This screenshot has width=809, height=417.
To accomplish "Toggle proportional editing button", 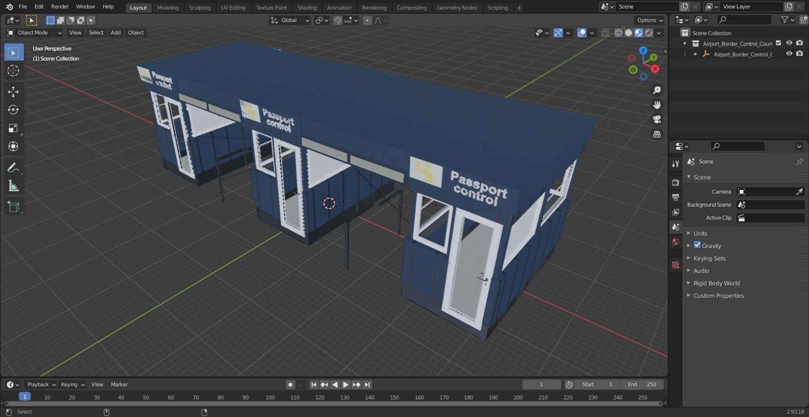I will coord(367,20).
